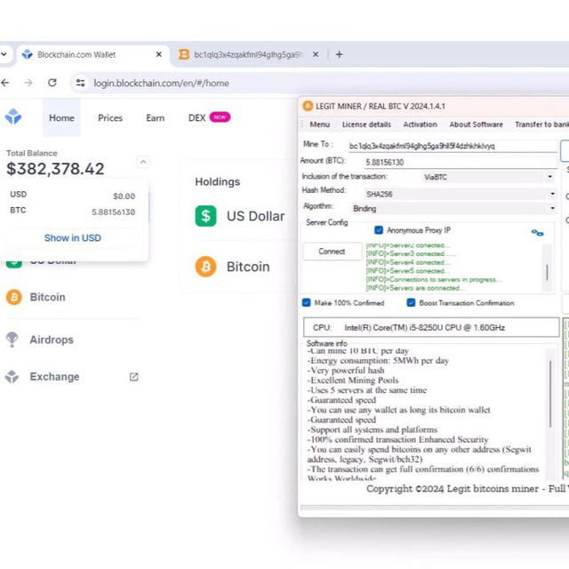Viewport: 569px width, 569px height.
Task: Toggle Boost Transaction Confirmation checkbox
Action: (x=411, y=302)
